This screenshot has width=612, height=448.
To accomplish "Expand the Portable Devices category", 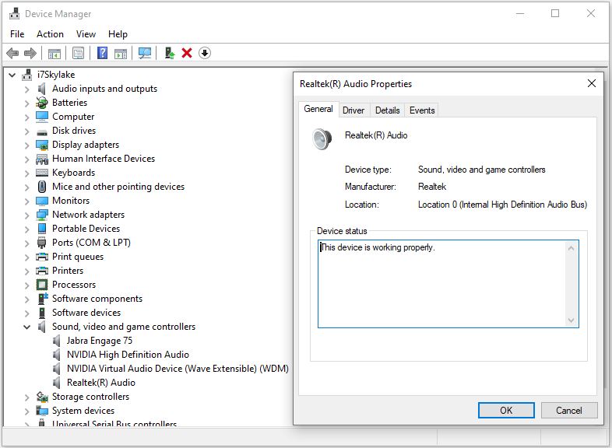I will (27, 229).
